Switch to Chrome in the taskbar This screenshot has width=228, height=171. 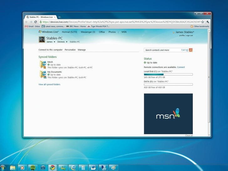53,168
